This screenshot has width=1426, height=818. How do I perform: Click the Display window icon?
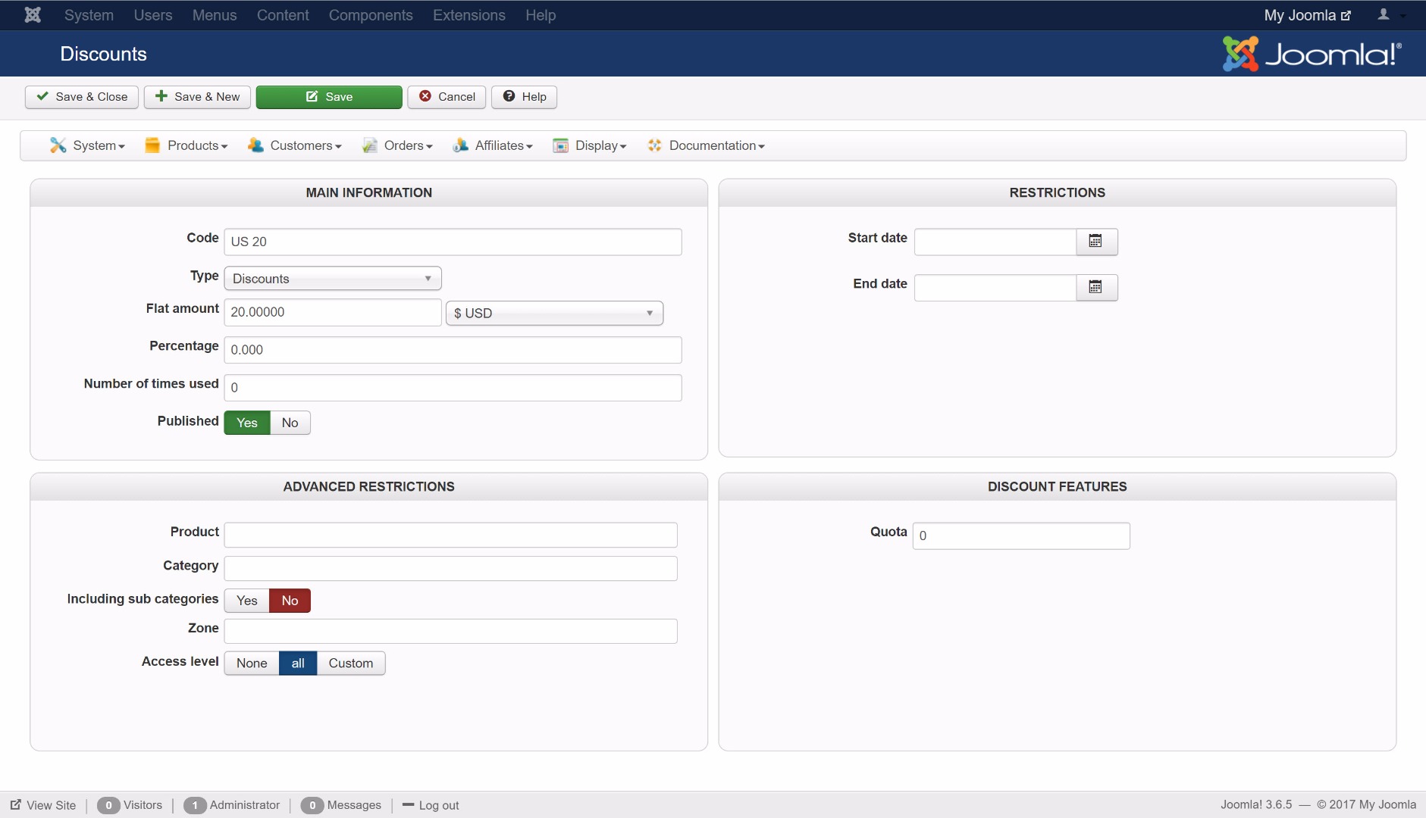tap(560, 145)
